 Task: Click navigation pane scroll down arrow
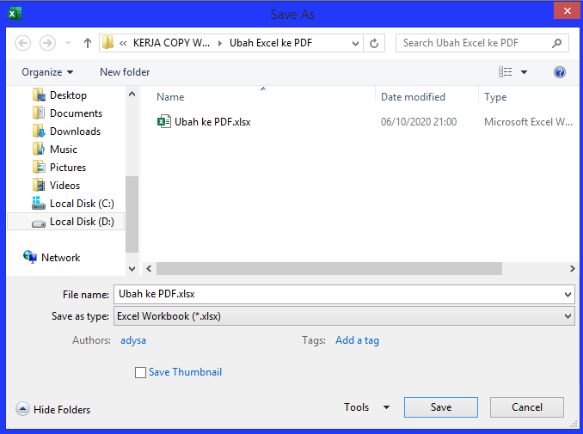click(132, 269)
